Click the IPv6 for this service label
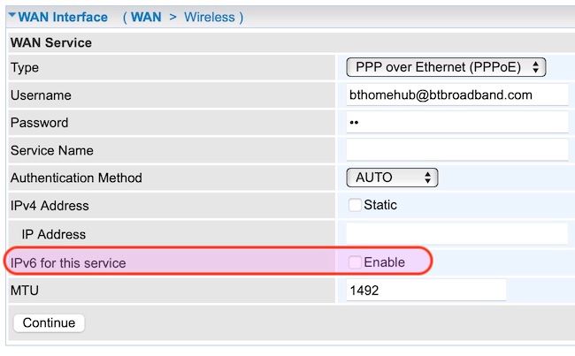Viewport: 575px width, 356px height. (68, 262)
